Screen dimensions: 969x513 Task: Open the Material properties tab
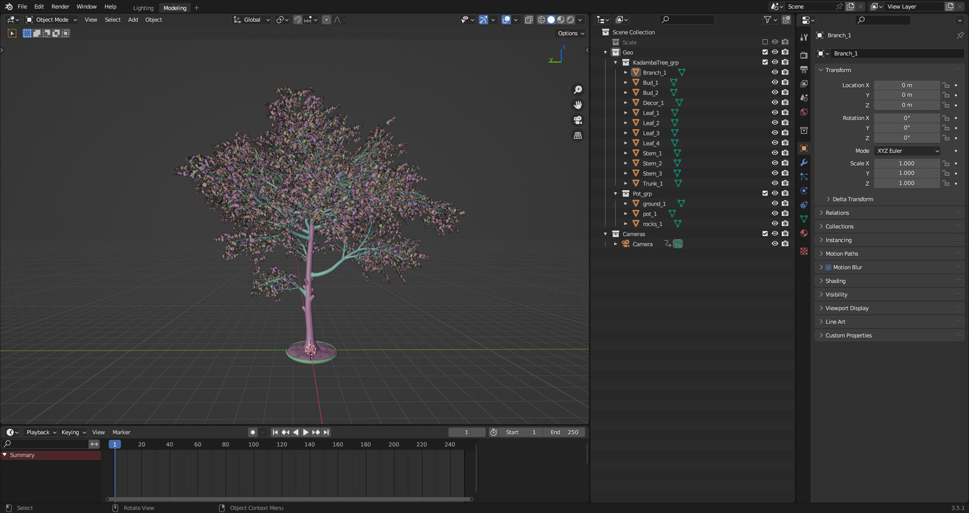pos(804,233)
